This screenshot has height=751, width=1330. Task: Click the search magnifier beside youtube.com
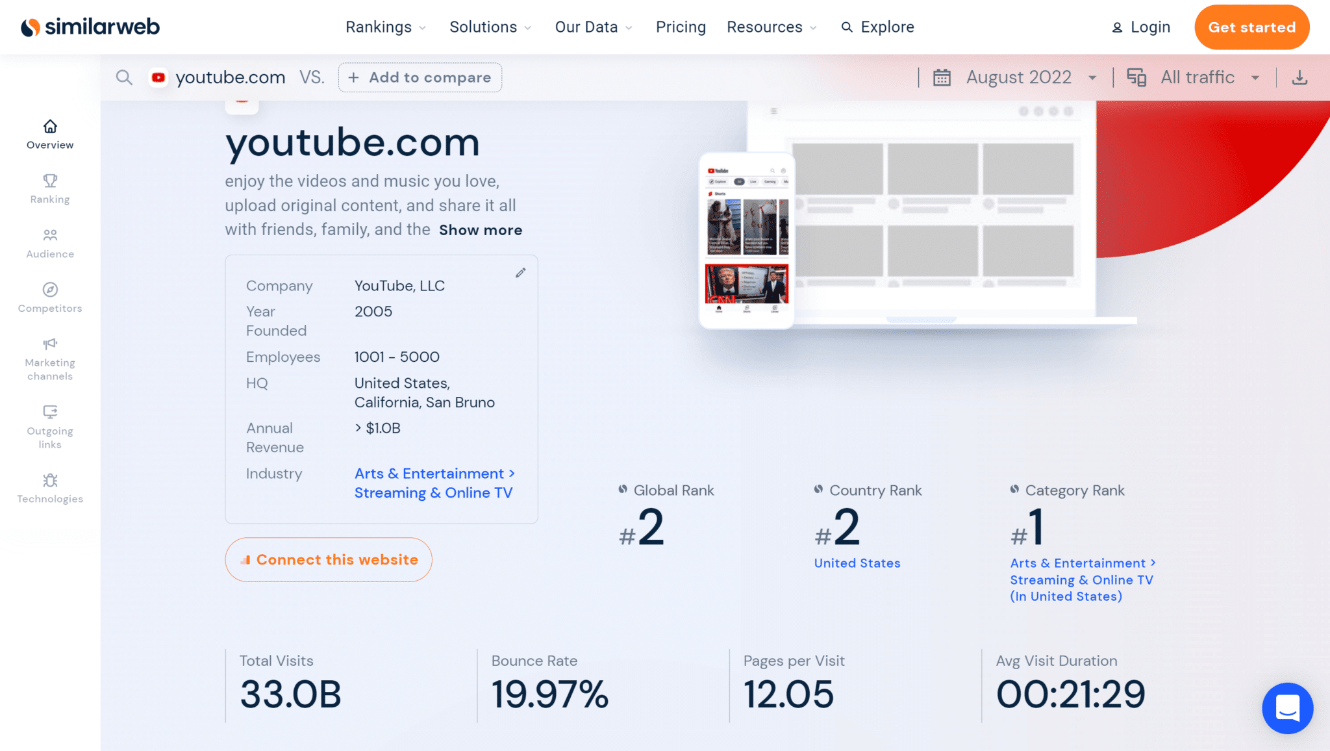(124, 77)
